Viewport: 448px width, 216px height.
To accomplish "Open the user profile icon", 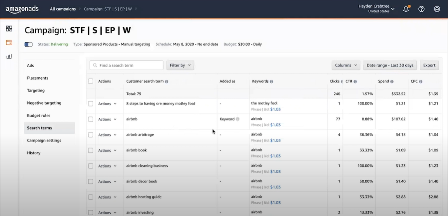I will (437, 9).
